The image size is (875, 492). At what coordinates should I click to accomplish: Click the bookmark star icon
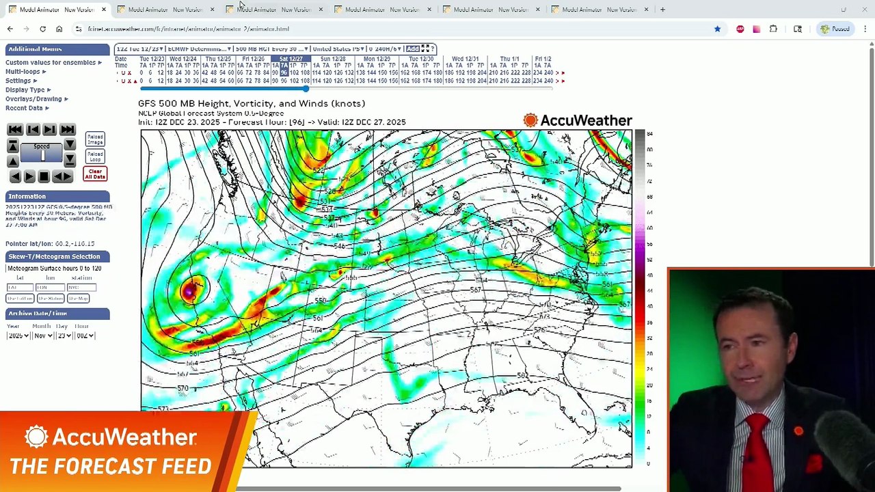(x=717, y=29)
